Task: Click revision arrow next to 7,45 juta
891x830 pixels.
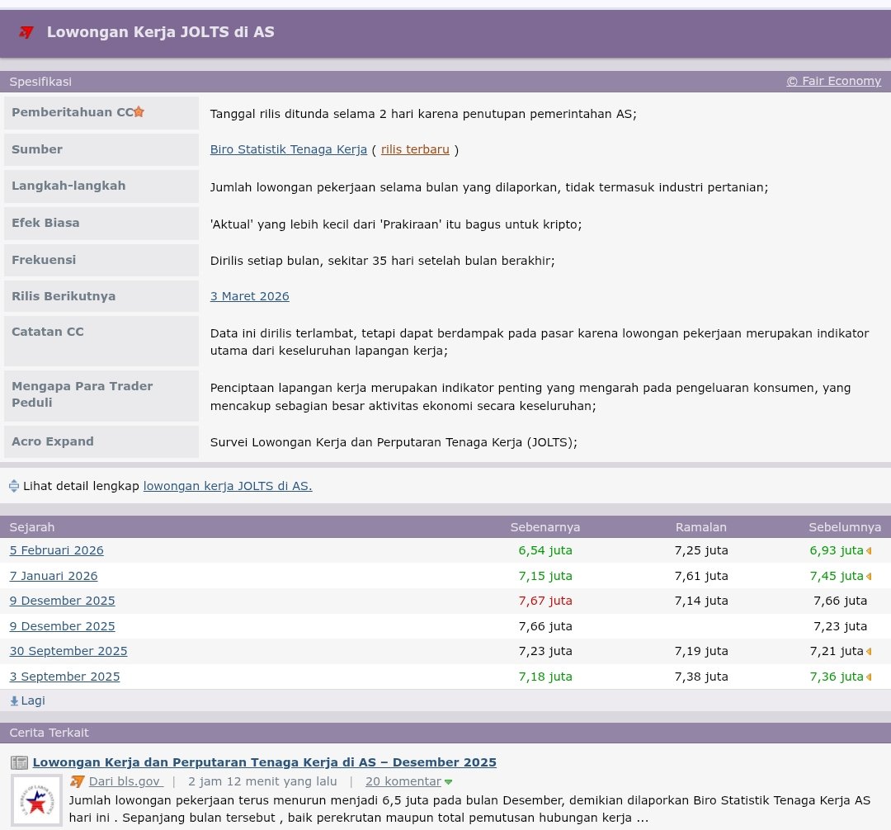Action: pyautogui.click(x=869, y=577)
